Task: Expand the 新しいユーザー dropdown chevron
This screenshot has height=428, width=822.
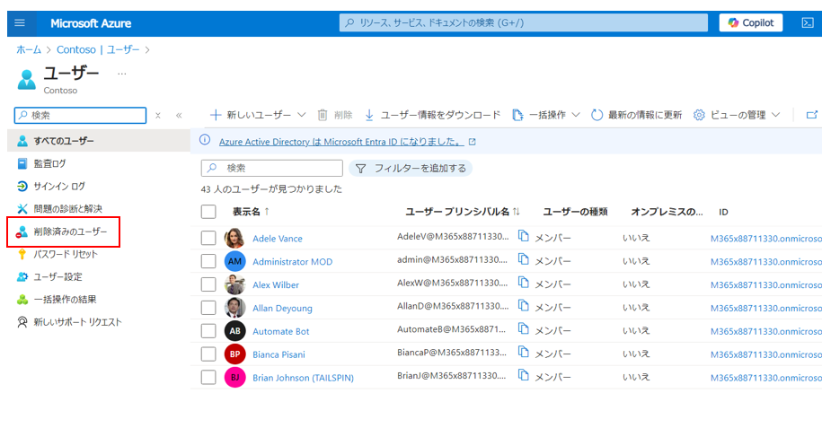Action: pyautogui.click(x=302, y=115)
